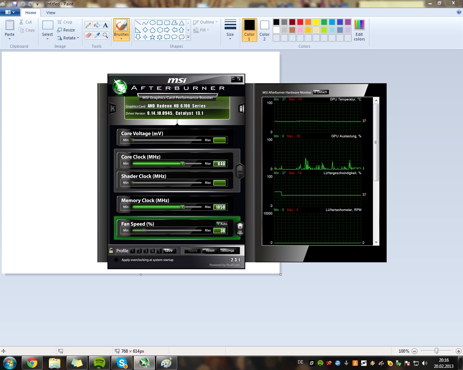Screen dimensions: 463x370
Task: Click Copy in the Clipboard group
Action: point(27,30)
